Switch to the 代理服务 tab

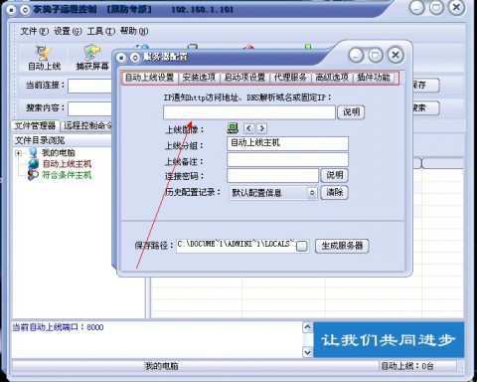tap(290, 78)
